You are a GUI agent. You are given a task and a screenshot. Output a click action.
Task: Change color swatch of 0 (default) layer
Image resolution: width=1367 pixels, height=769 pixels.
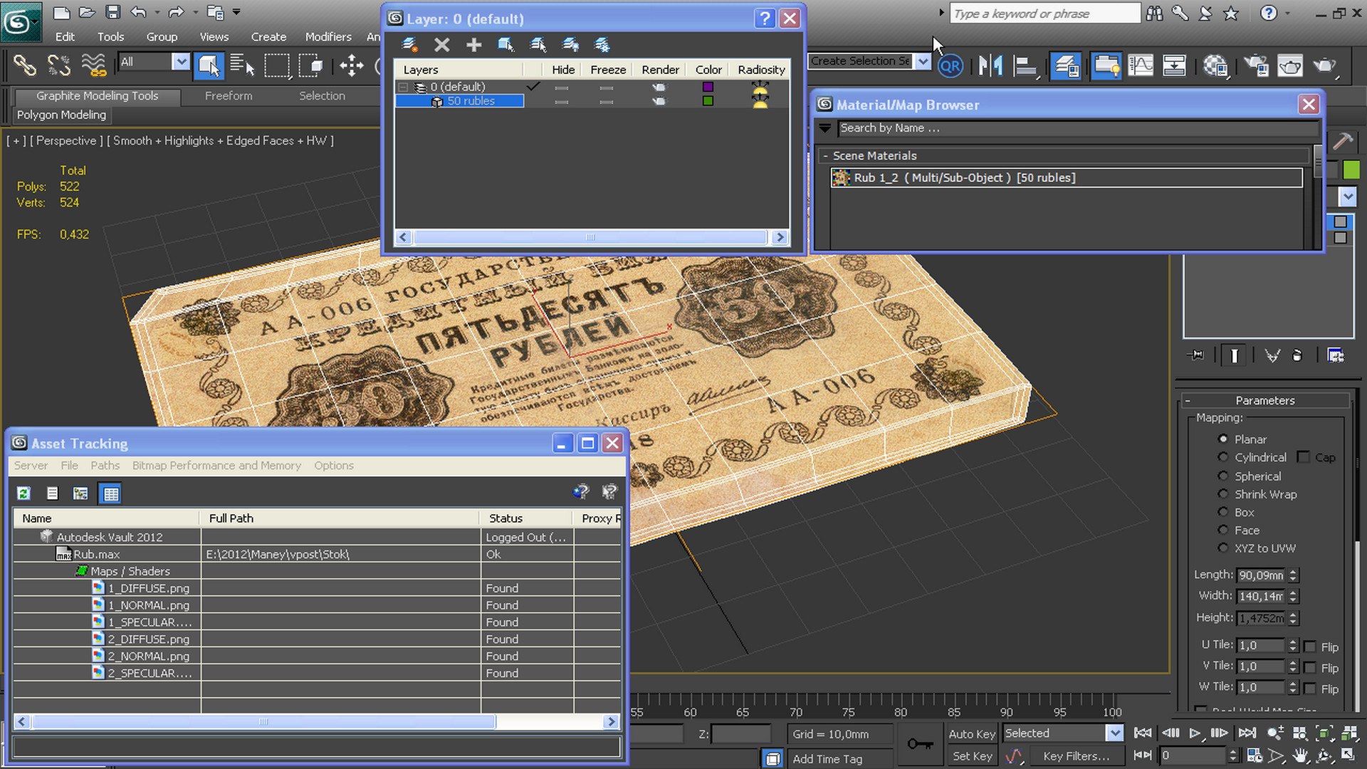[x=708, y=87]
